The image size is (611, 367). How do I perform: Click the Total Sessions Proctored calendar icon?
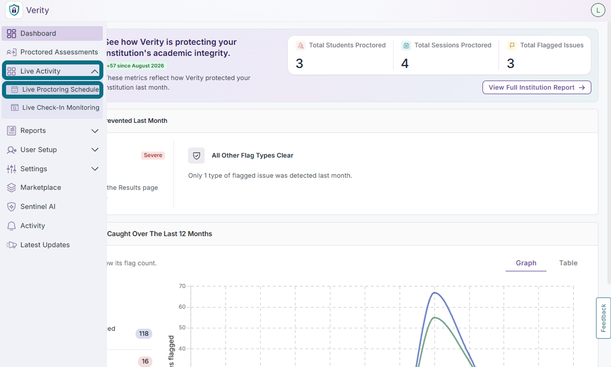(406, 46)
